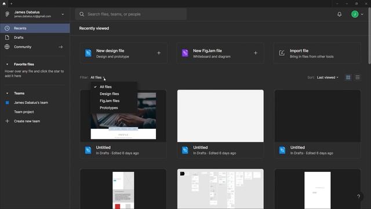Open help with the question mark button
The width and height of the screenshot is (371, 209).
tap(359, 197)
